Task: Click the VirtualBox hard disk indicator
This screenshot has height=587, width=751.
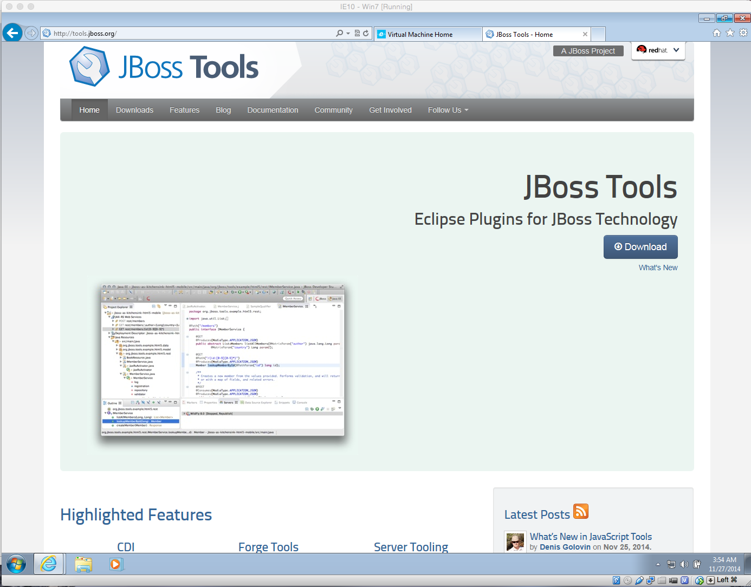Action: coord(616,581)
